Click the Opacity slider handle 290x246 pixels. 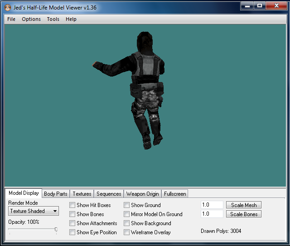pos(56,230)
